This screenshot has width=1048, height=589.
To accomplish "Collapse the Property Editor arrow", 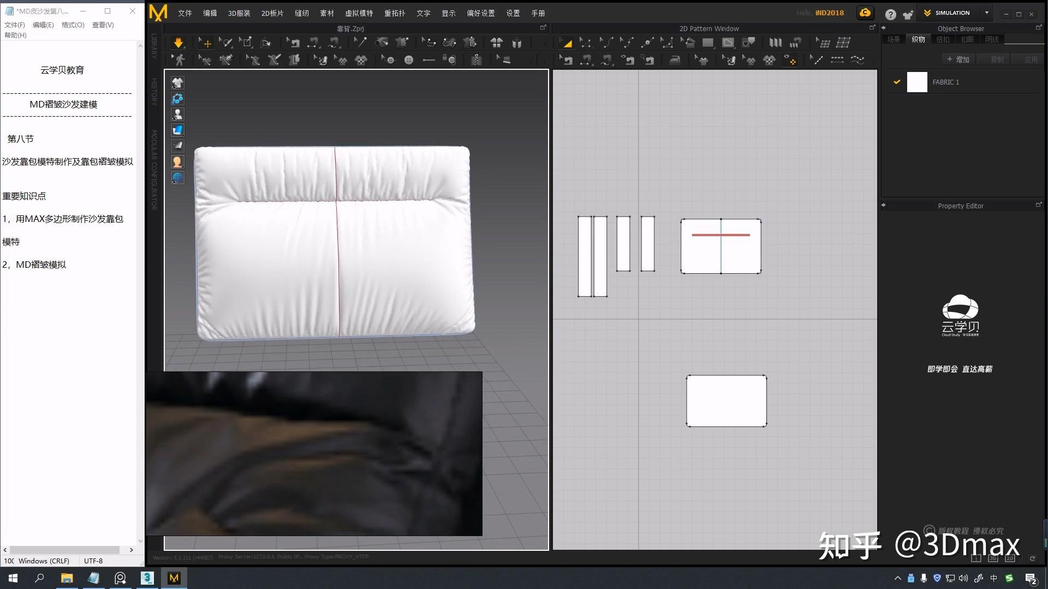I will (x=884, y=205).
